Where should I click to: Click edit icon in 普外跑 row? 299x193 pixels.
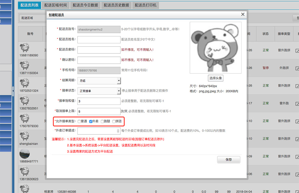click(x=297, y=103)
